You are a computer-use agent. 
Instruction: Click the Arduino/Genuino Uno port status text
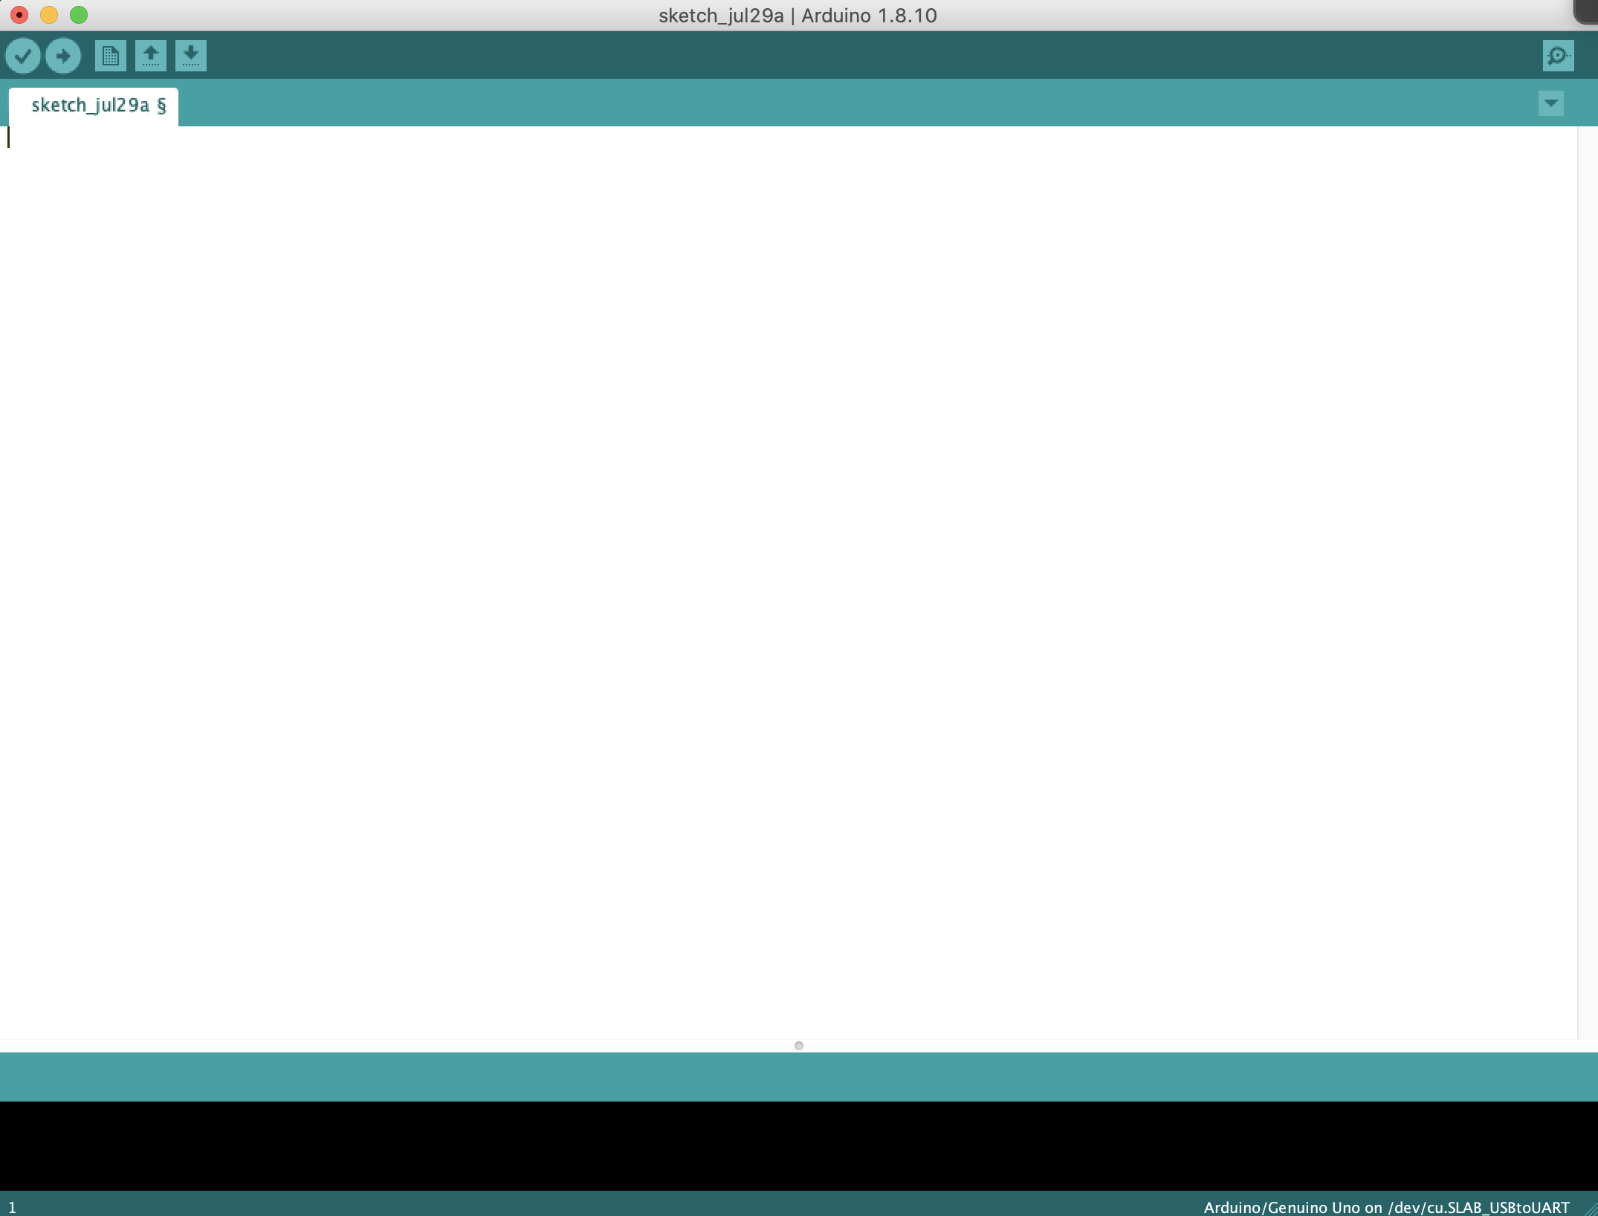tap(1386, 1207)
